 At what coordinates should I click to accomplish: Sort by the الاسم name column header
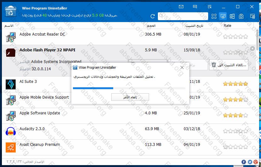click(x=9, y=26)
